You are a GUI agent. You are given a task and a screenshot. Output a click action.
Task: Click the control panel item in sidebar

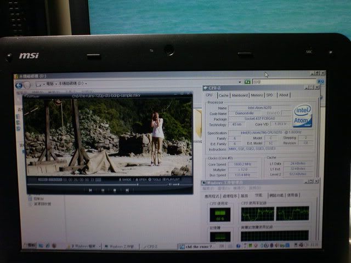click(36, 198)
